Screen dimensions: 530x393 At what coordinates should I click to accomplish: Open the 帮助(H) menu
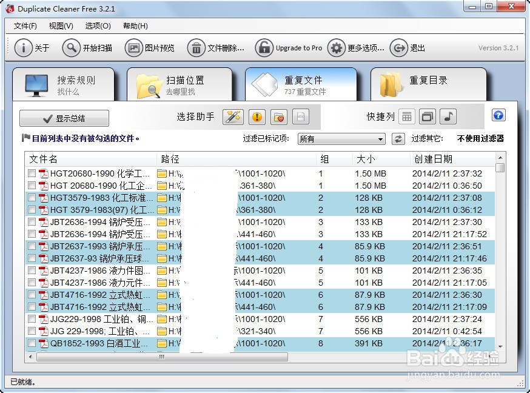click(x=135, y=26)
